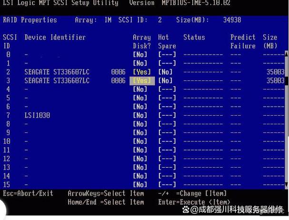Select Hot Spare field for ID 10
The image size is (289, 220).
click(167, 141)
